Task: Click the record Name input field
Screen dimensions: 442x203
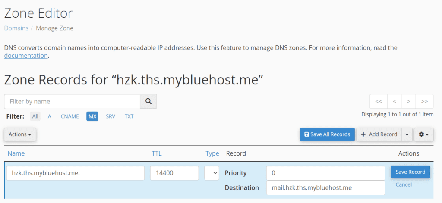Action: point(76,173)
